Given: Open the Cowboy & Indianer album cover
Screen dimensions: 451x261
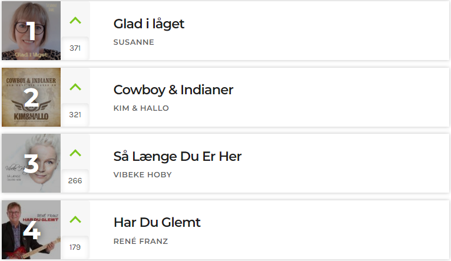Looking at the screenshot, I should (x=31, y=97).
